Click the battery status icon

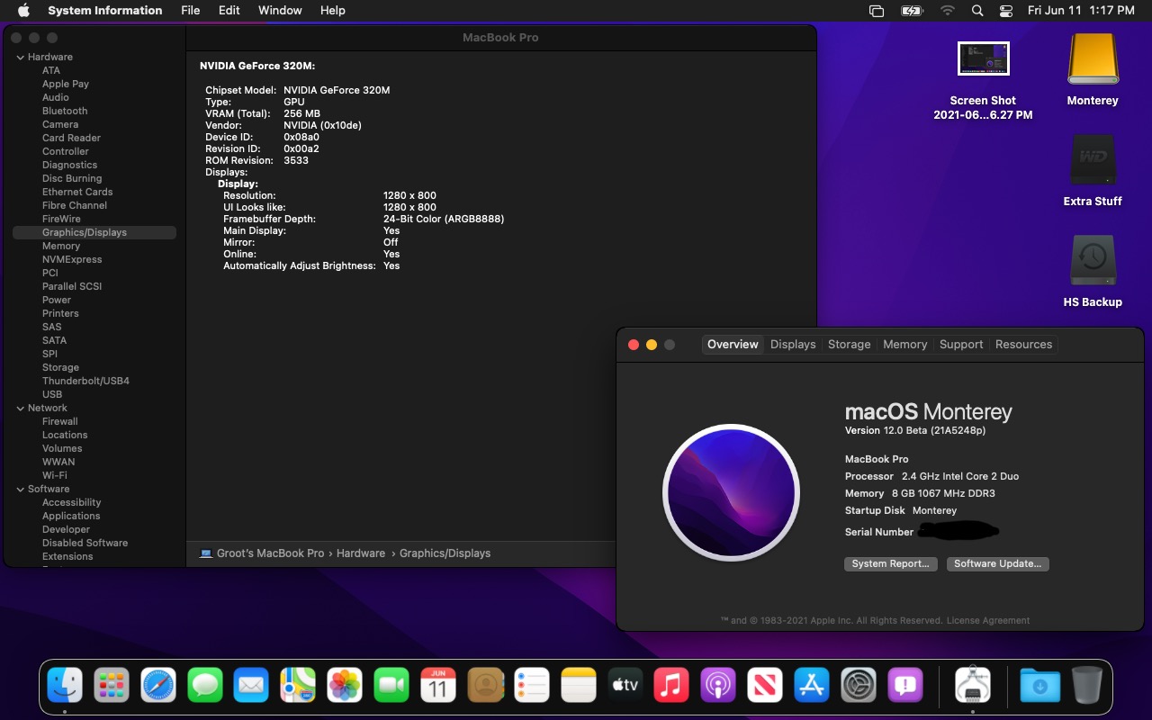[x=912, y=11]
